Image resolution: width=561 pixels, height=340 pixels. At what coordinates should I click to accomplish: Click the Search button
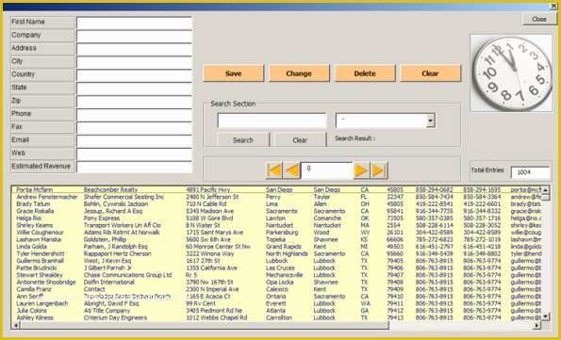tap(243, 139)
